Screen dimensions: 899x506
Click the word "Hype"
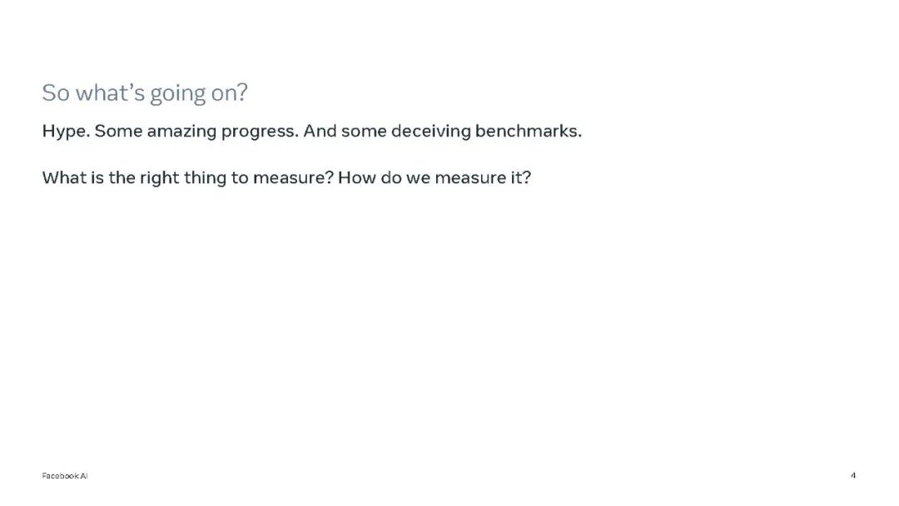(x=63, y=131)
